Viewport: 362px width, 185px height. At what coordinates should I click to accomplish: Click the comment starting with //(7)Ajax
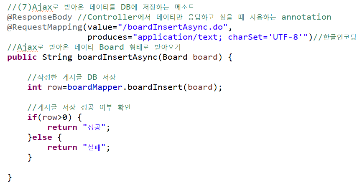pyautogui.click(x=101, y=7)
